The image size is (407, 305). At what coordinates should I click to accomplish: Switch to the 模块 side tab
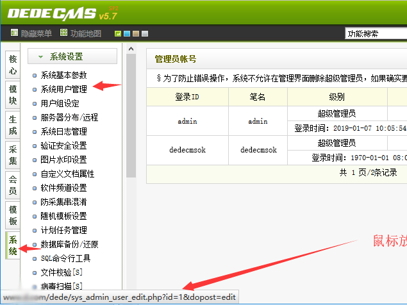[x=13, y=95]
